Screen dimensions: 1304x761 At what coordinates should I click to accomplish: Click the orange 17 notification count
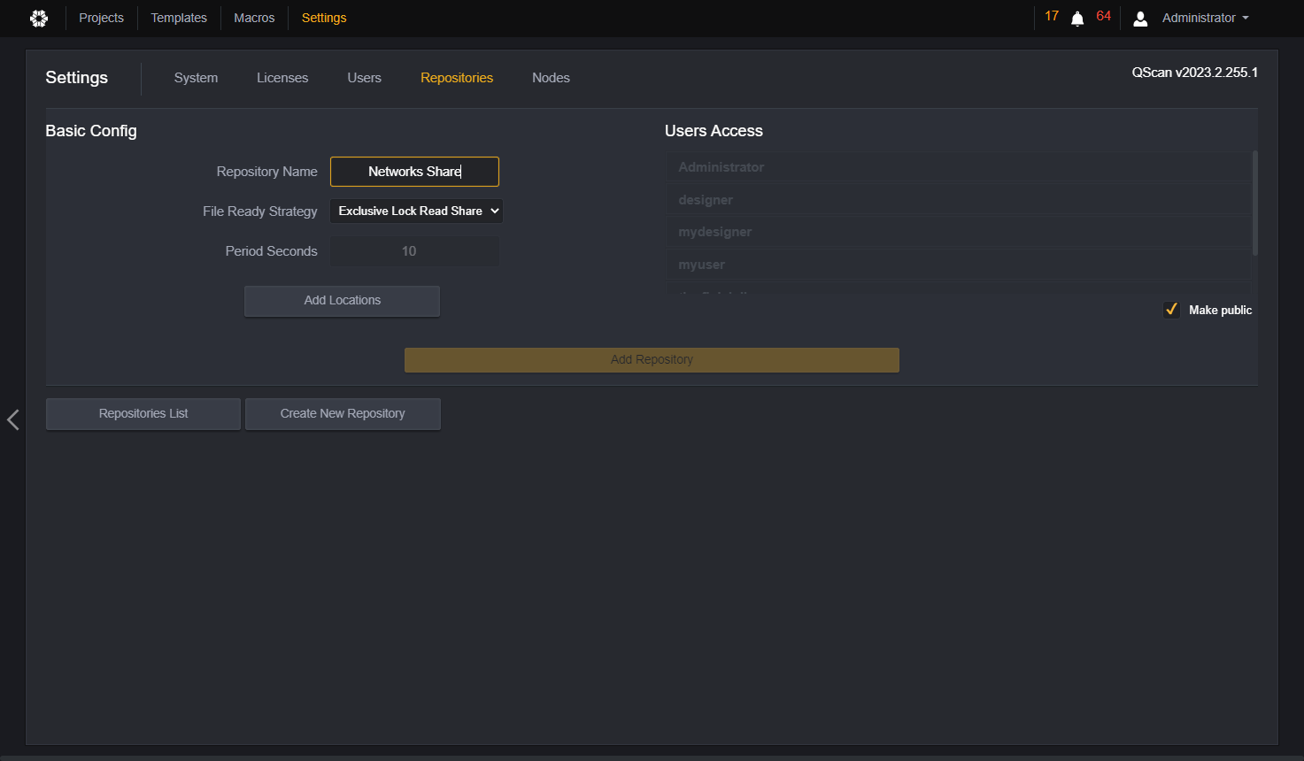point(1052,16)
